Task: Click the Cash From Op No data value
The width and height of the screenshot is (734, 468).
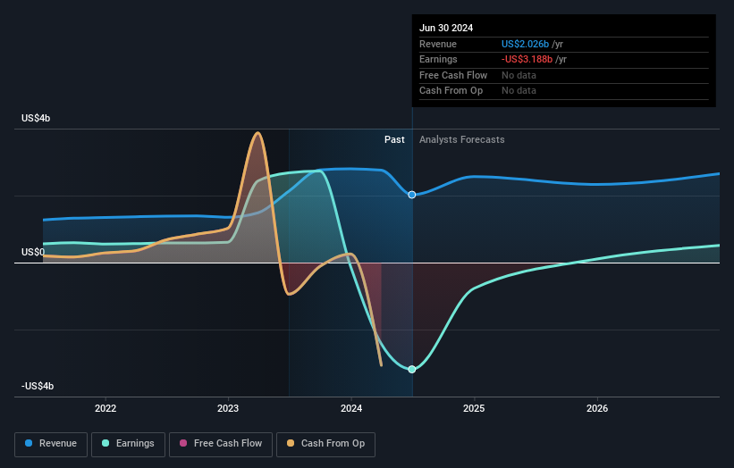Action: pos(519,91)
